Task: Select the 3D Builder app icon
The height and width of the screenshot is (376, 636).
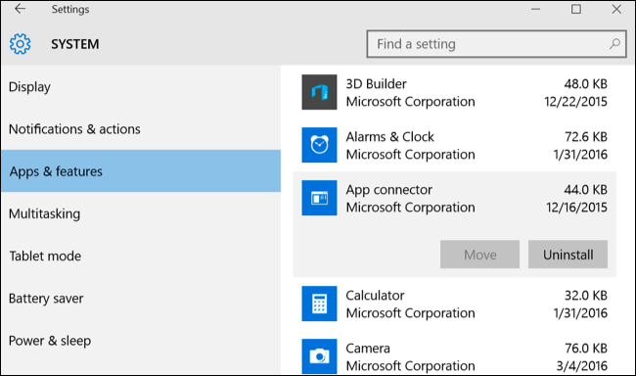Action: tap(319, 92)
